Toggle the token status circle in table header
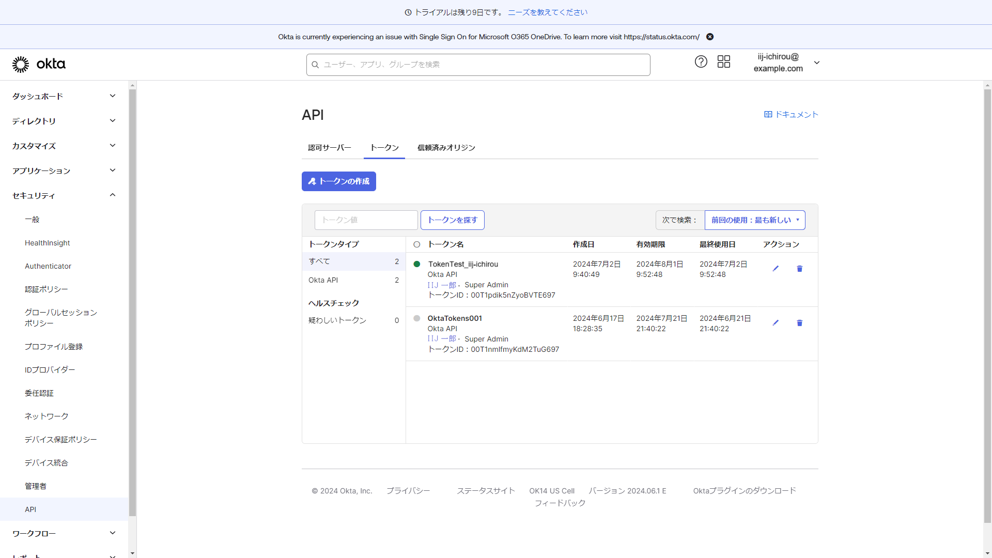992x558 pixels. pyautogui.click(x=417, y=244)
